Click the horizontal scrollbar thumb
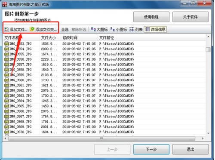215x160 pixels. click(x=101, y=138)
